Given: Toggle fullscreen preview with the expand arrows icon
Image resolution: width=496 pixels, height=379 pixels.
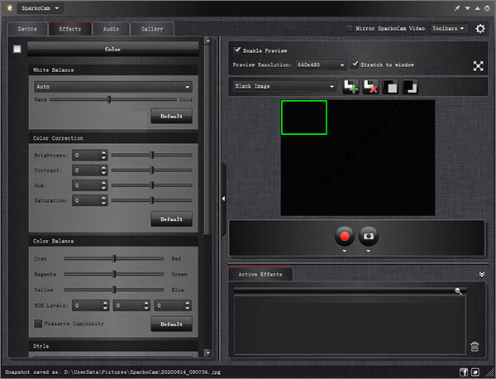Looking at the screenshot, I should tap(478, 66).
